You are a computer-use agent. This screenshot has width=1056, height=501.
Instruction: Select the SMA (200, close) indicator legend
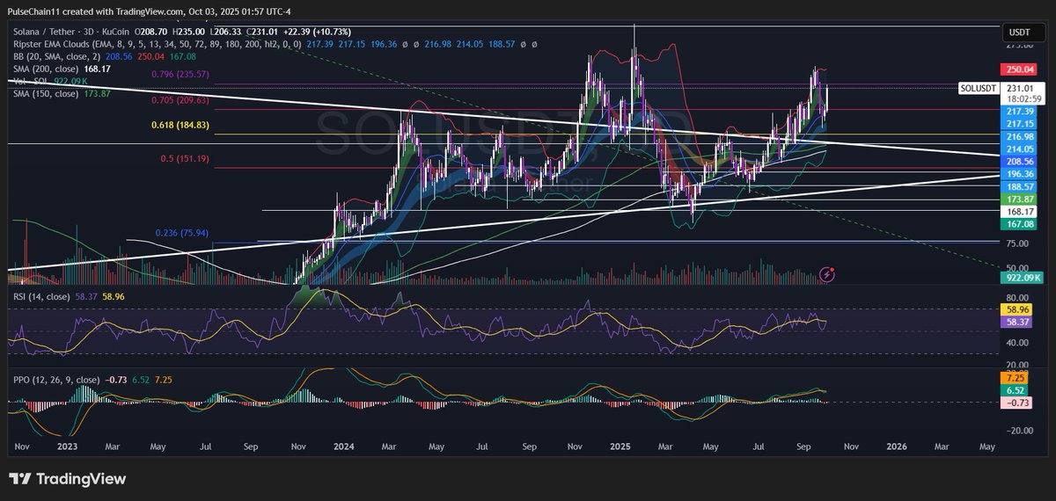click(x=46, y=68)
